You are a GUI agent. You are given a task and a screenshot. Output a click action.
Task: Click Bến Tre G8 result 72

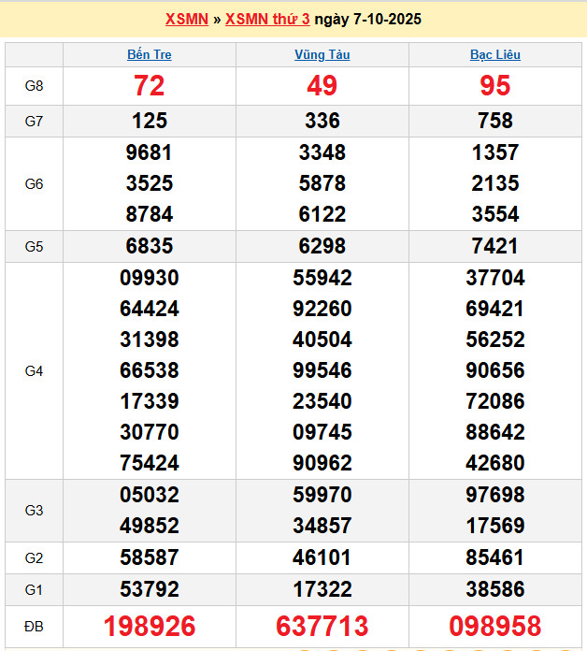pyautogui.click(x=150, y=86)
